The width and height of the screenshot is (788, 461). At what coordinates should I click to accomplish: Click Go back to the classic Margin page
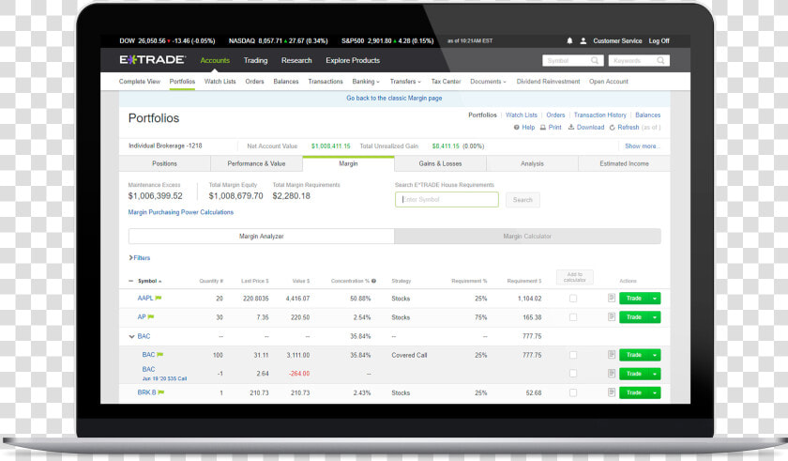click(x=394, y=98)
